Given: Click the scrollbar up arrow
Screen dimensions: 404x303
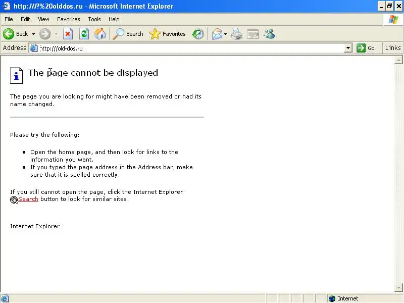Looking at the screenshot, I should coord(398,60).
